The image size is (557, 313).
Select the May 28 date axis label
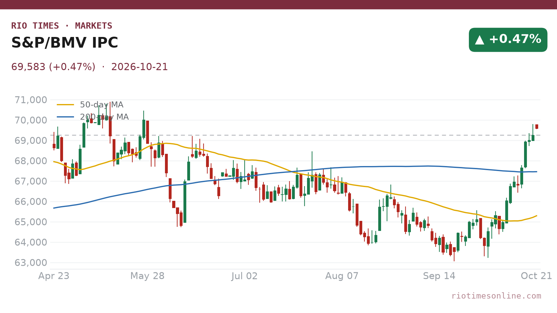pyautogui.click(x=147, y=276)
